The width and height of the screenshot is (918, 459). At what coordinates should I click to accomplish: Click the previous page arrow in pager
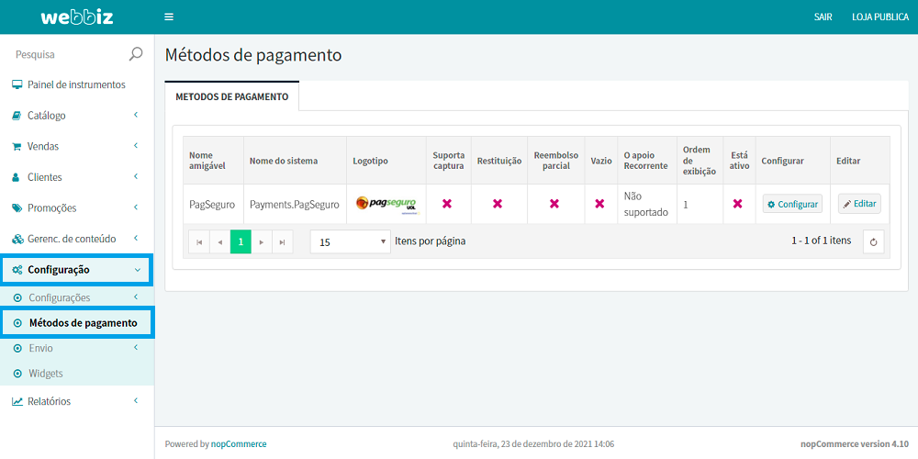[x=219, y=242]
